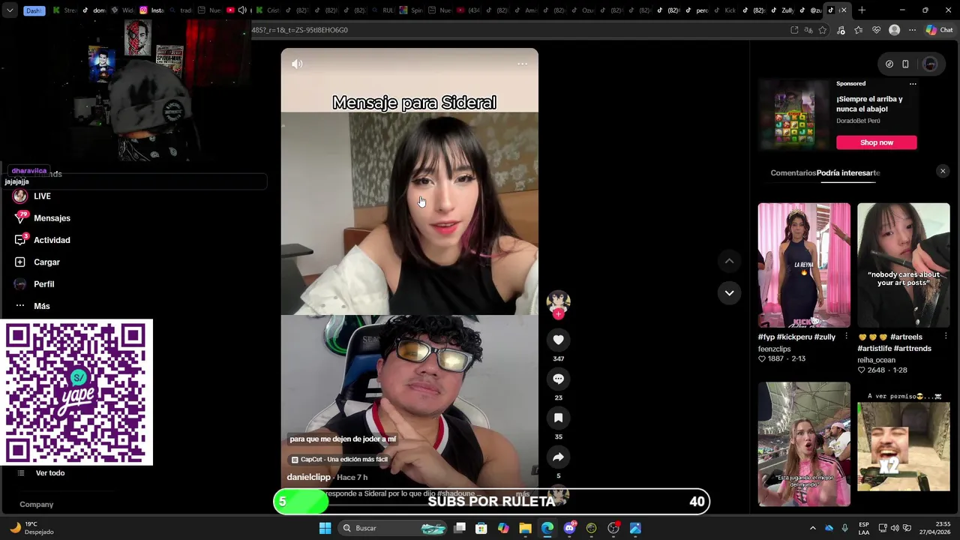Open the creator avatar above like button

click(558, 301)
